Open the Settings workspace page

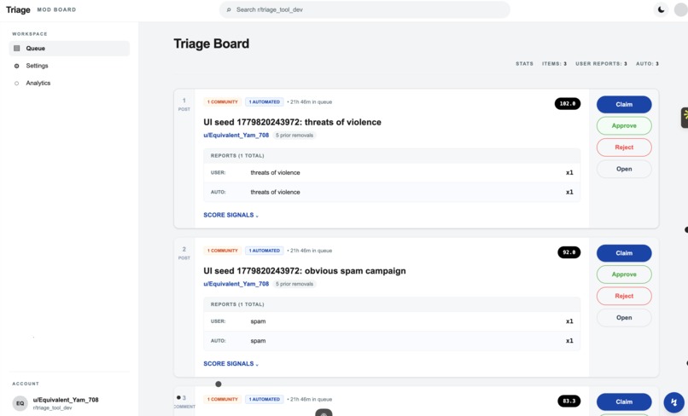[69, 66]
